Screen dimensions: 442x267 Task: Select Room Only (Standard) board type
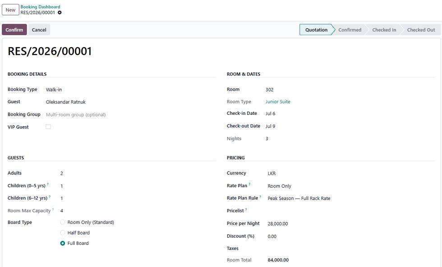coord(63,222)
